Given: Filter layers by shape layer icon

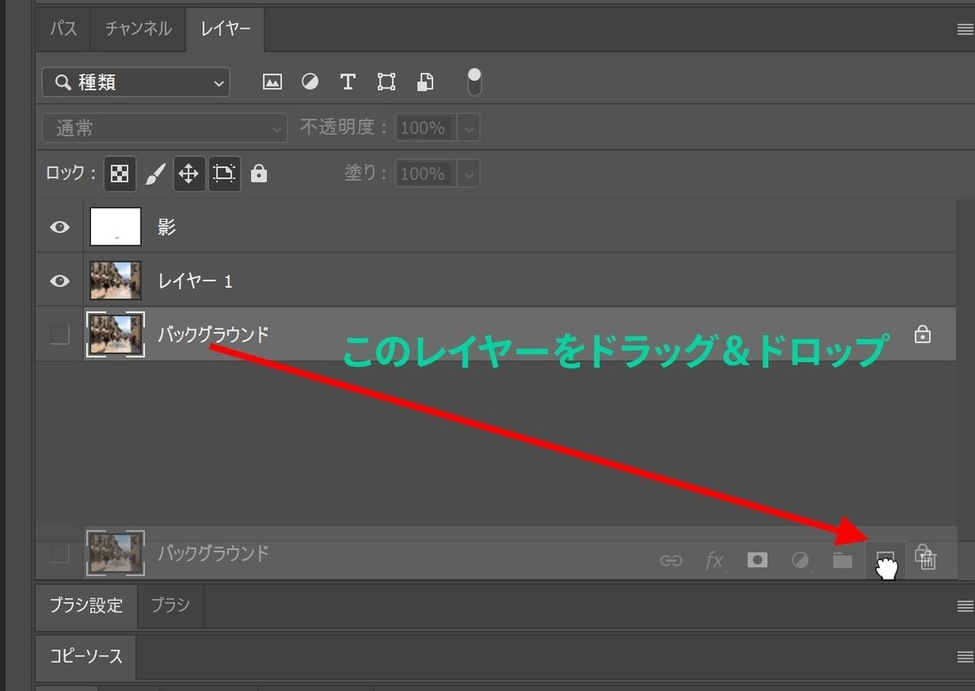Looking at the screenshot, I should click(386, 81).
